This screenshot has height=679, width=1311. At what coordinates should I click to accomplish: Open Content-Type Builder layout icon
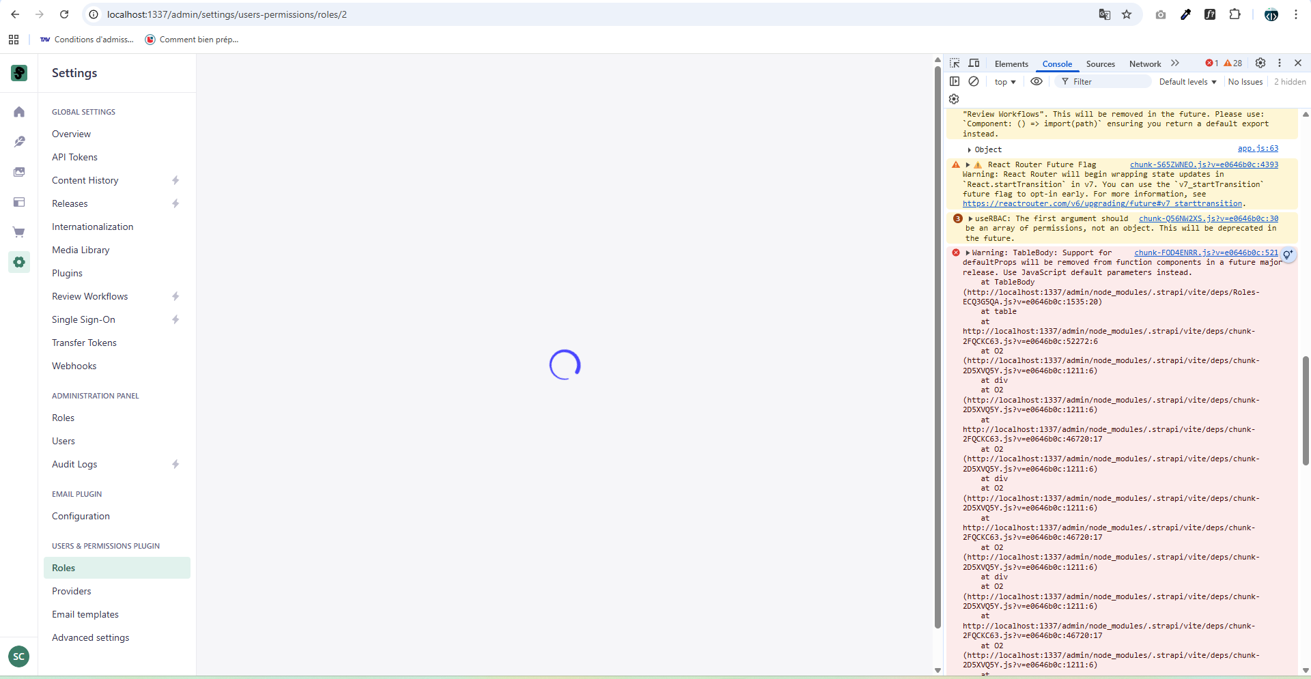19,202
